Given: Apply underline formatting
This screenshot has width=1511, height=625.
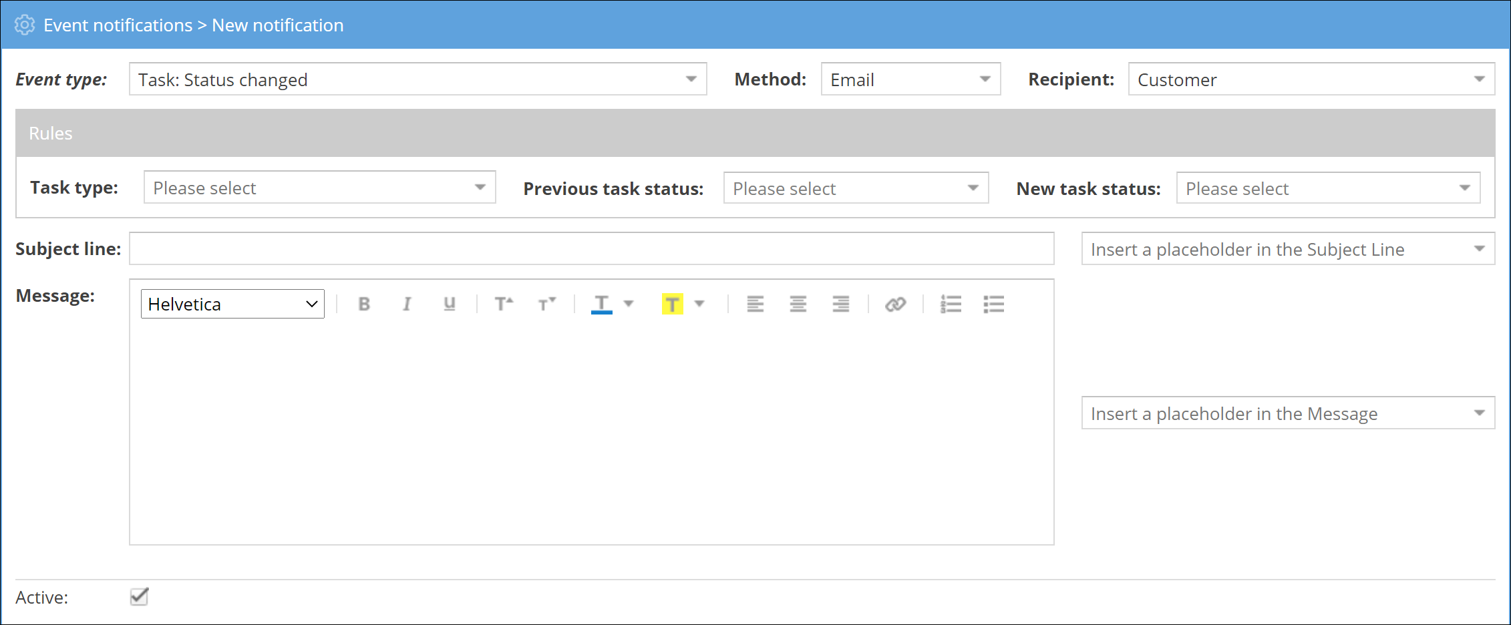Looking at the screenshot, I should pos(450,304).
